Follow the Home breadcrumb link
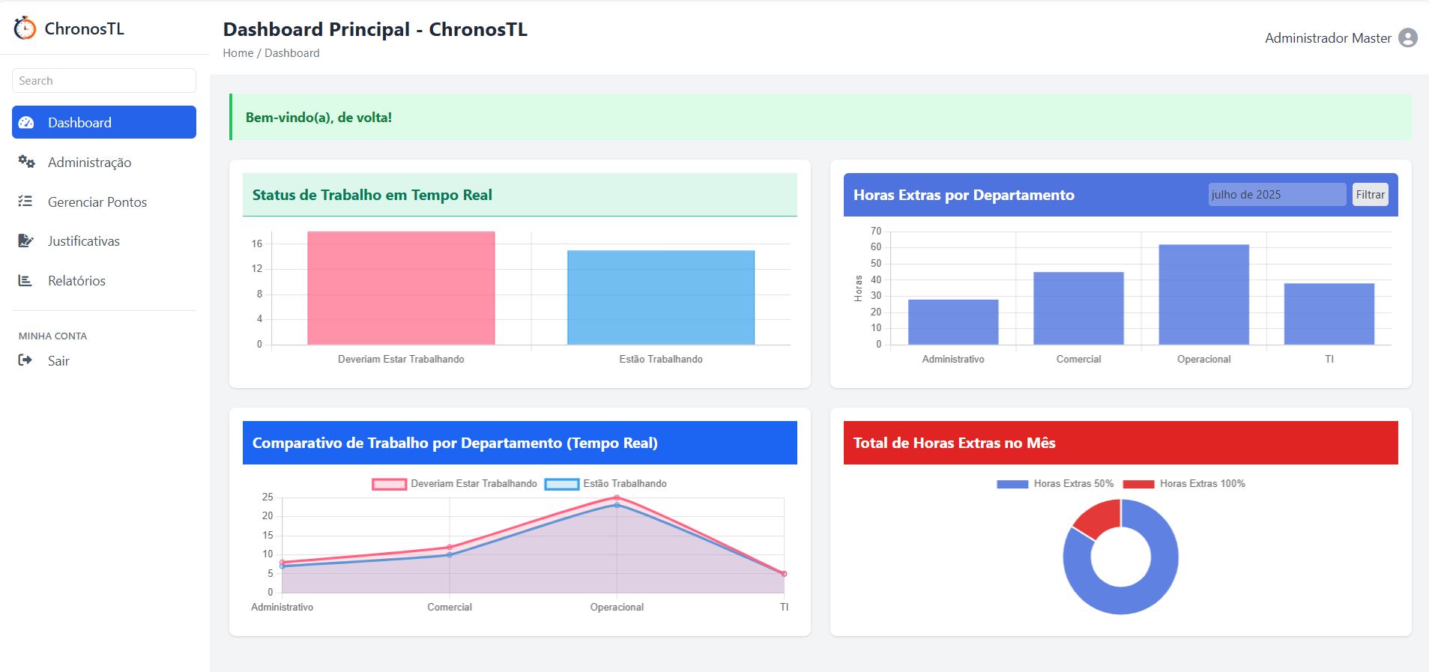The height and width of the screenshot is (672, 1429). (x=238, y=53)
